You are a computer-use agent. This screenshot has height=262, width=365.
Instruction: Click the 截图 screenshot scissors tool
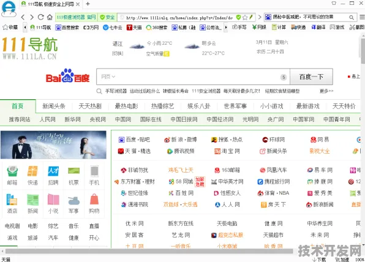[x=357, y=28]
